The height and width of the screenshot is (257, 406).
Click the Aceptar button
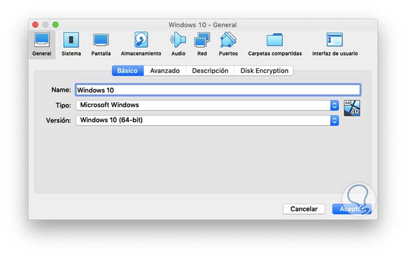pyautogui.click(x=351, y=209)
